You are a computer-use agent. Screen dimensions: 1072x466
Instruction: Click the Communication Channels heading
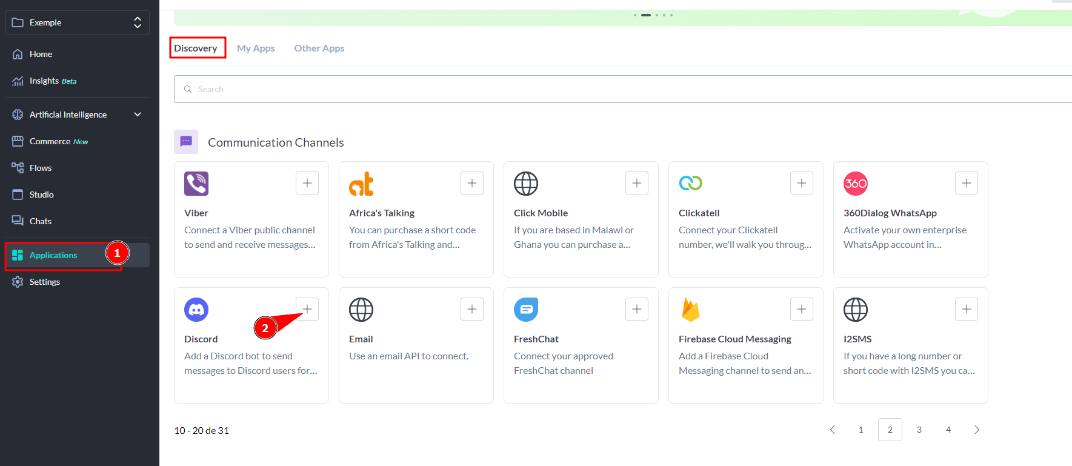click(276, 142)
